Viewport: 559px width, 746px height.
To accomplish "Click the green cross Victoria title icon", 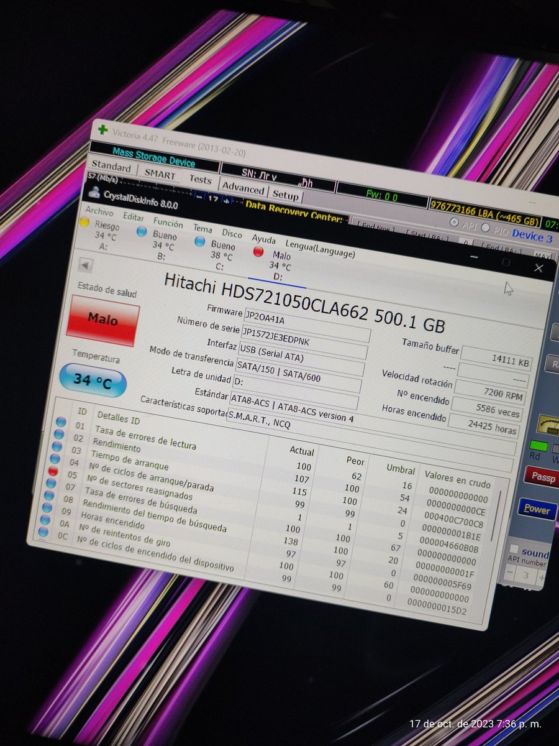I will [x=102, y=131].
